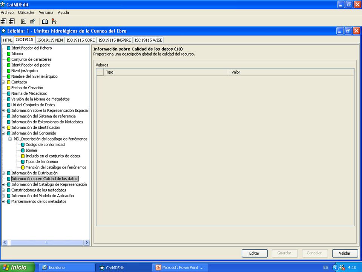Click the red-pin tree toolbar icon
Viewport: 362px width, 272px height.
click(54, 22)
